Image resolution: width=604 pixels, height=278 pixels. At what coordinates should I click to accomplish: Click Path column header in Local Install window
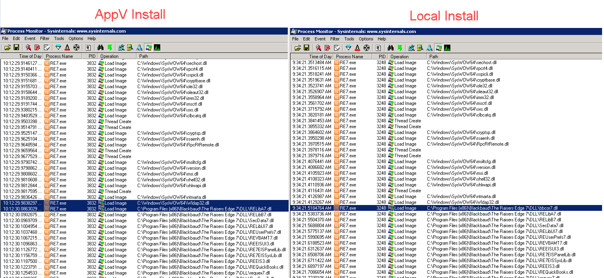pyautogui.click(x=434, y=57)
